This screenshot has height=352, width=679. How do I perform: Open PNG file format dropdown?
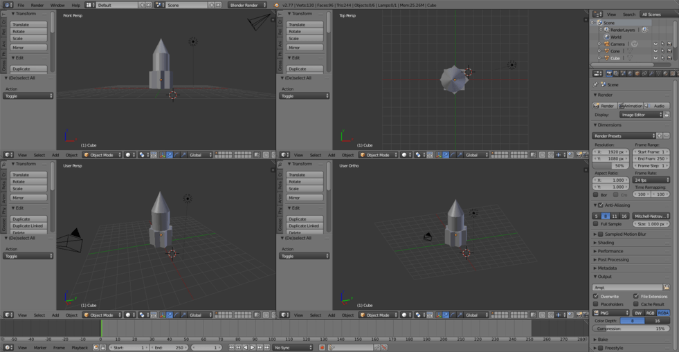611,313
